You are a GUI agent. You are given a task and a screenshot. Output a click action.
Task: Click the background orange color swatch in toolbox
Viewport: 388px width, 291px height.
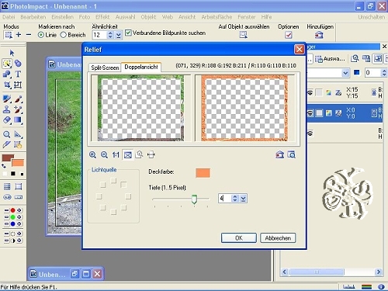coord(18,163)
